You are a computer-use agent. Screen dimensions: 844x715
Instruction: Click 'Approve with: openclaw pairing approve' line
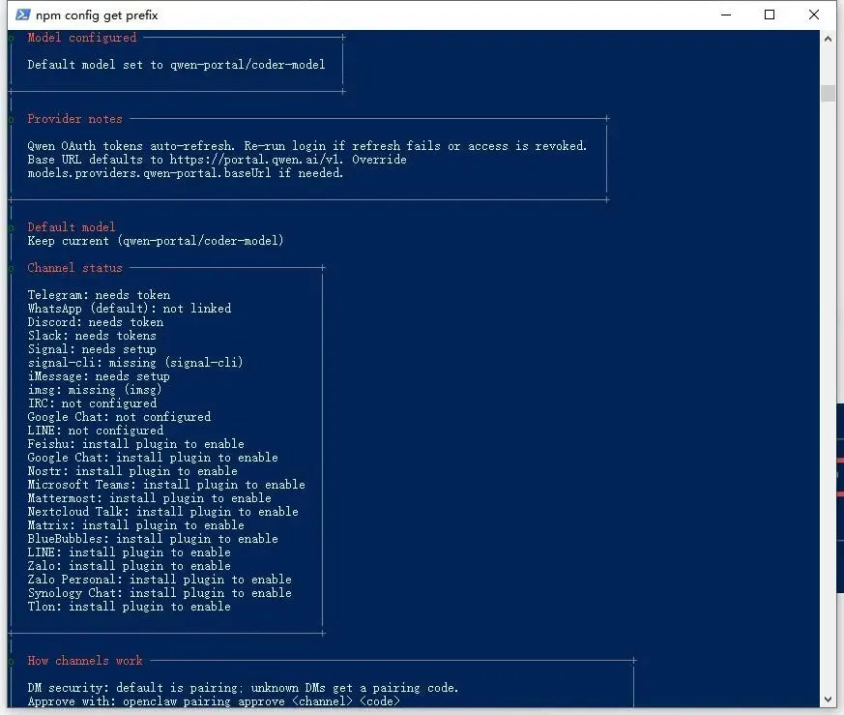[x=214, y=701]
